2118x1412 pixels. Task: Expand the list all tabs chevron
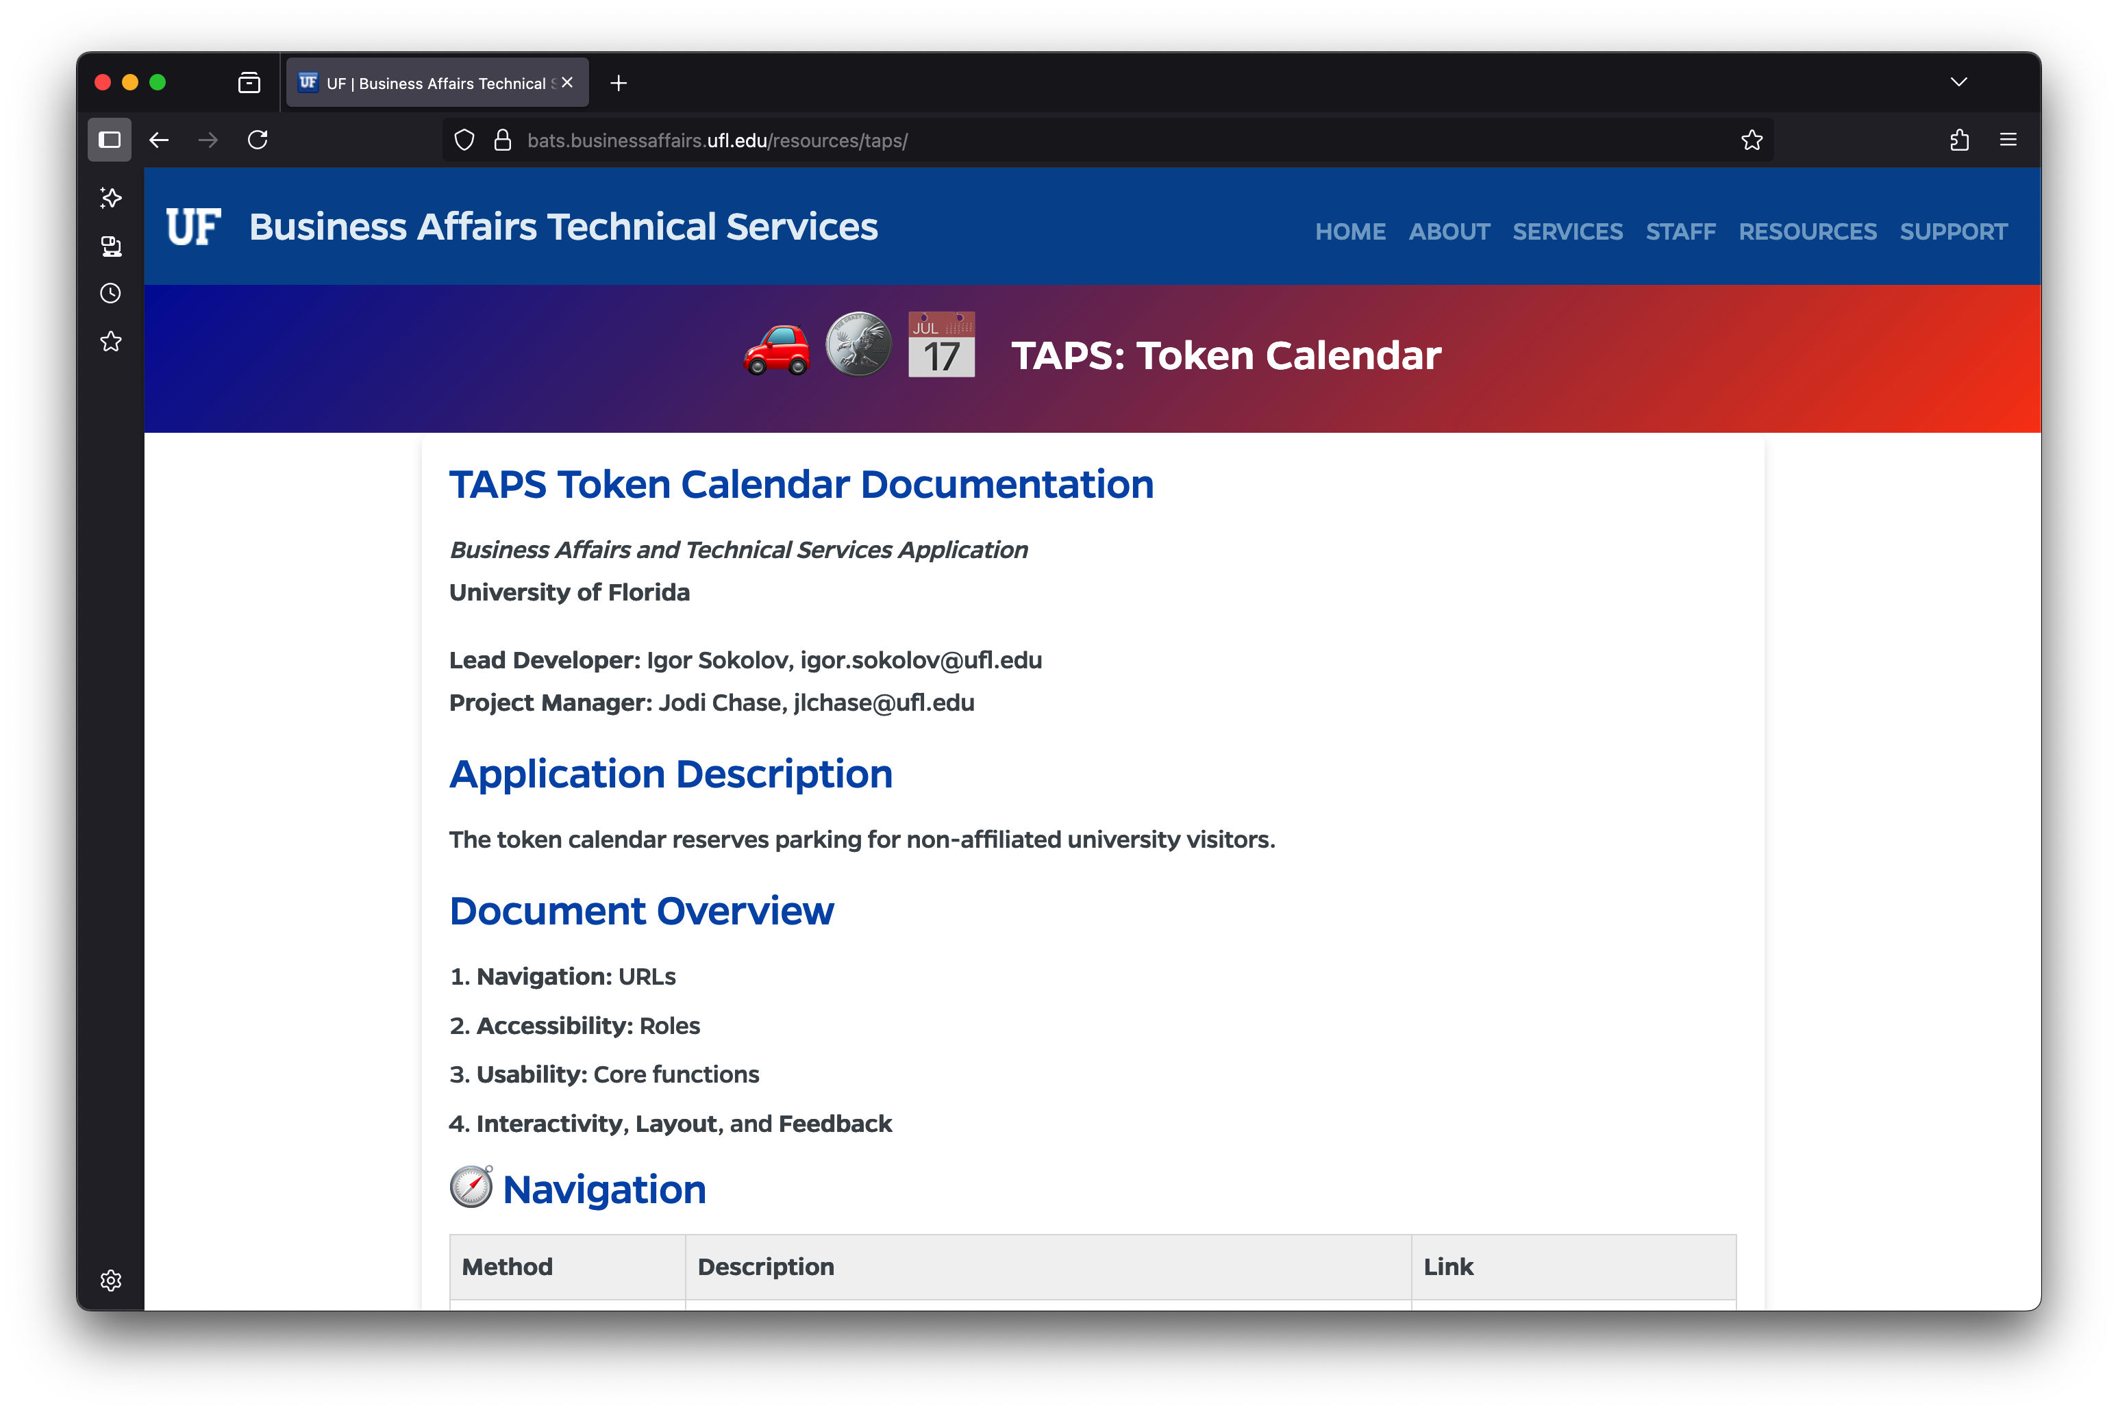click(1958, 82)
